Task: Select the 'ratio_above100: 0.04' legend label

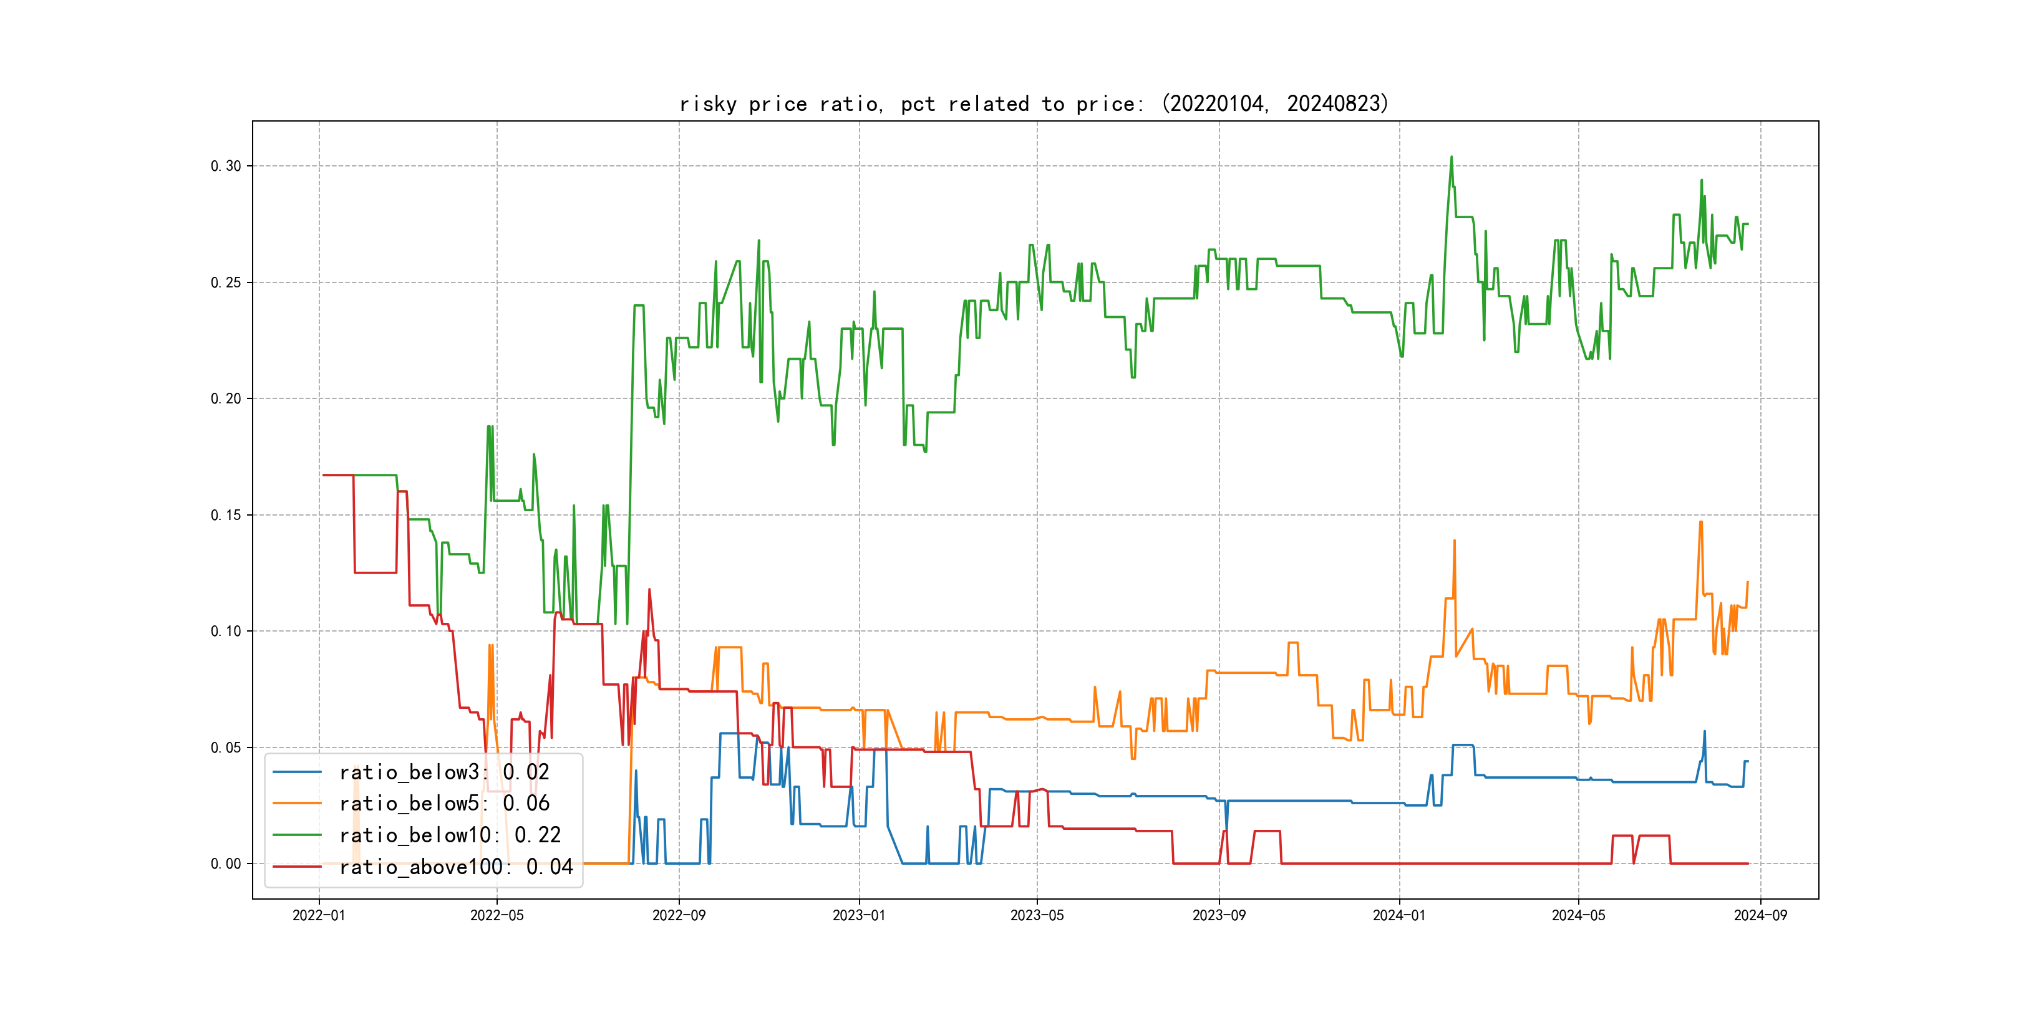Action: tap(456, 867)
